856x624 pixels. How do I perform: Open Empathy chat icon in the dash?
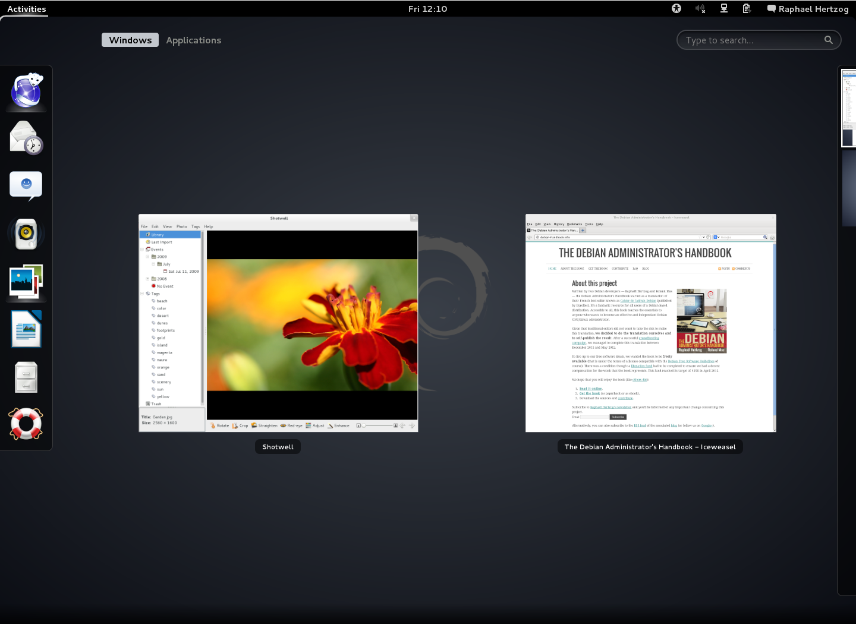26,185
